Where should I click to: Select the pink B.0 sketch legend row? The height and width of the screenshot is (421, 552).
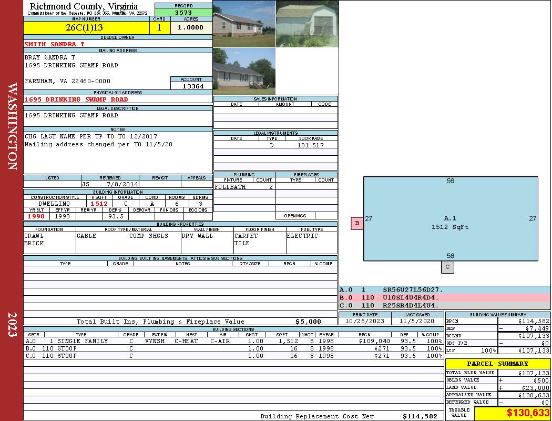[444, 298]
